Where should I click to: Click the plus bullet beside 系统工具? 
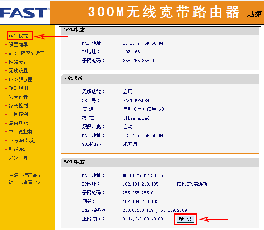6,158
